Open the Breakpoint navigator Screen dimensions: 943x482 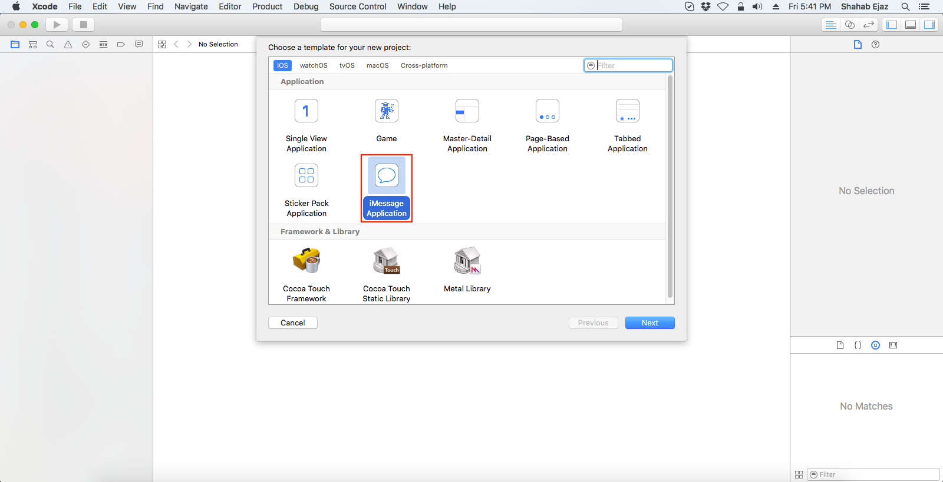tap(121, 44)
